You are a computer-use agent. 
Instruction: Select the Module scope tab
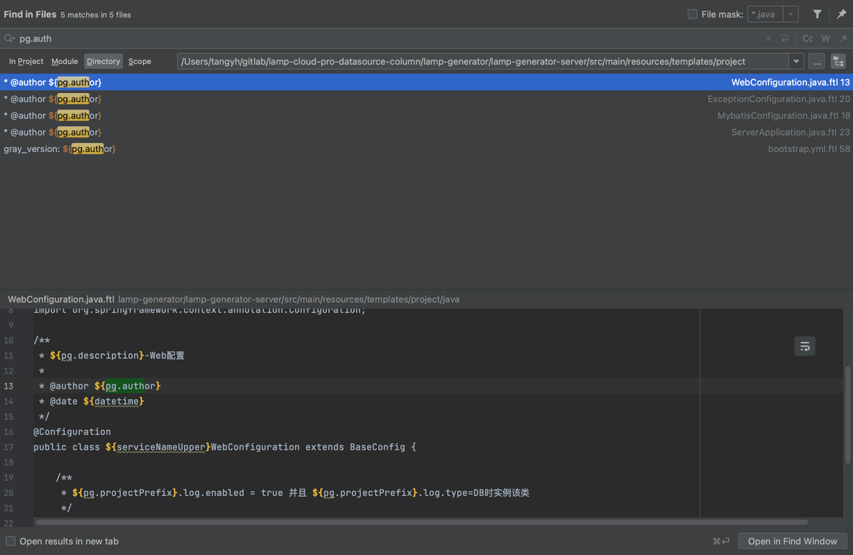[65, 62]
